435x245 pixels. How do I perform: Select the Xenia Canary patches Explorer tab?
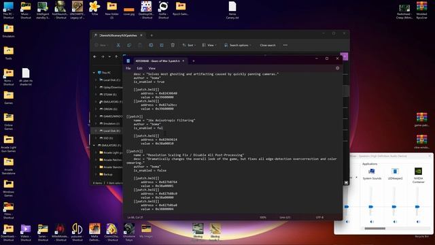coord(118,35)
